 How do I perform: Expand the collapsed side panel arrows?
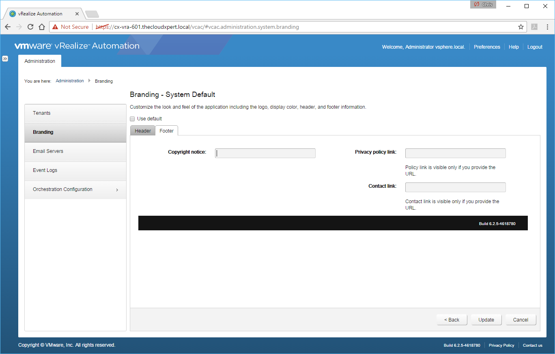(5, 58)
